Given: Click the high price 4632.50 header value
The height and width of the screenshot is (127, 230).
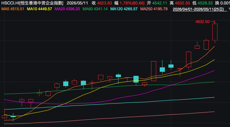Looking at the screenshot, I should coord(182,3).
